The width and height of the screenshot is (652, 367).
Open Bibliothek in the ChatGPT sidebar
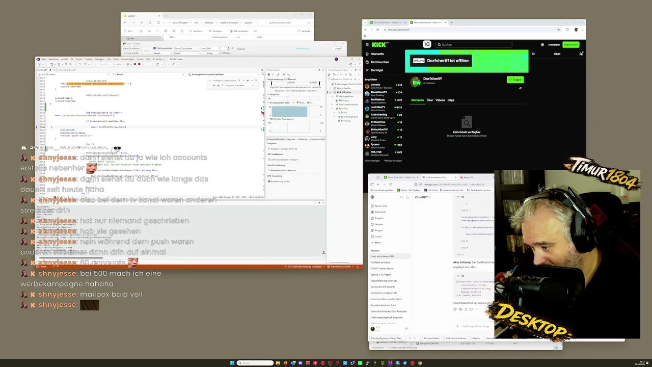pos(378,212)
